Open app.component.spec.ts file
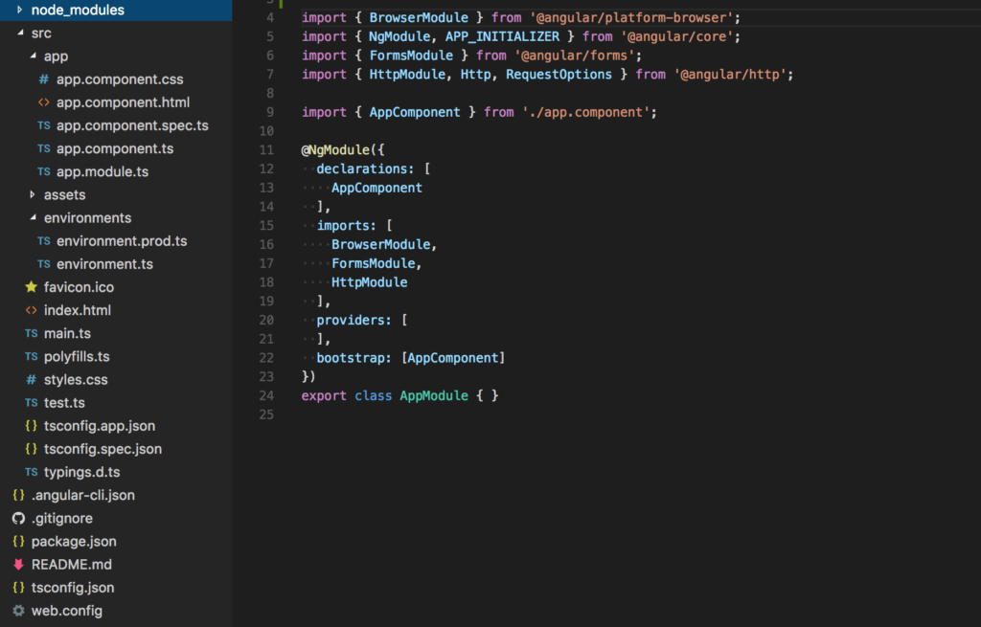The width and height of the screenshot is (981, 627). 132,125
